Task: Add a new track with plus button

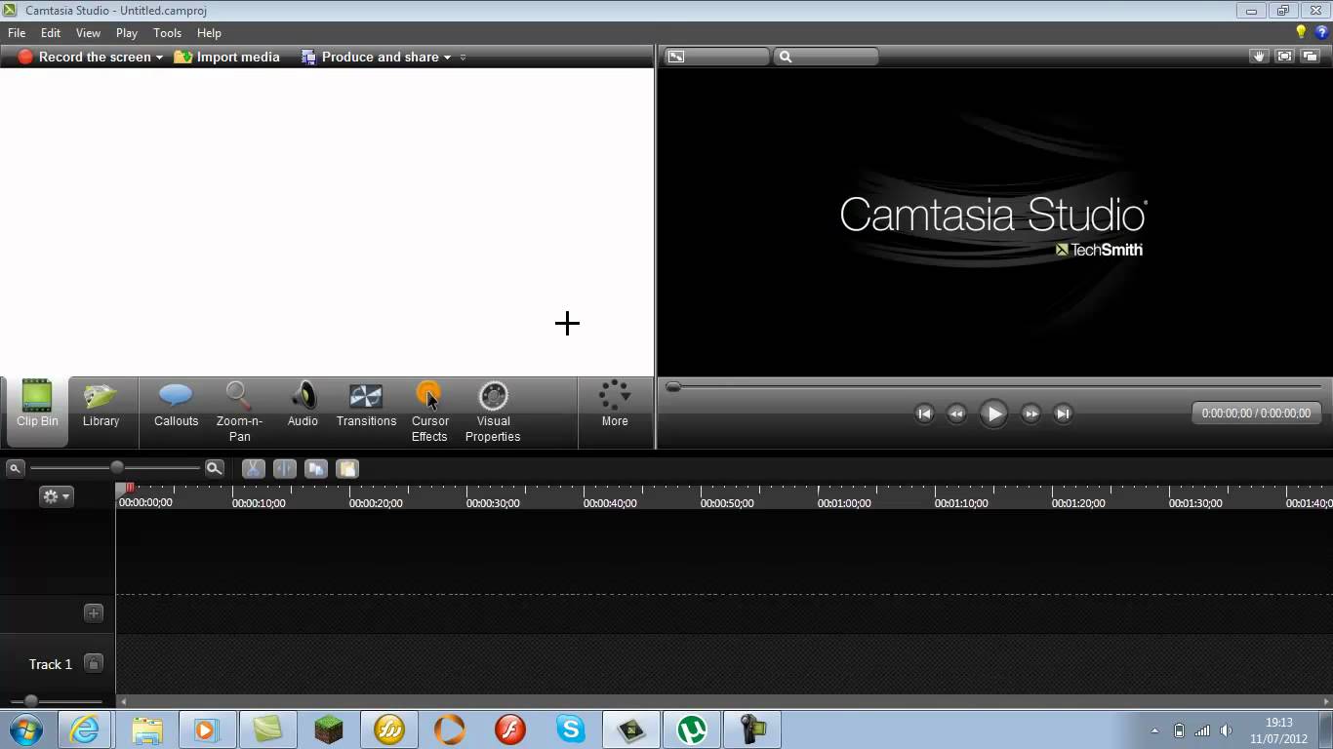Action: click(94, 613)
